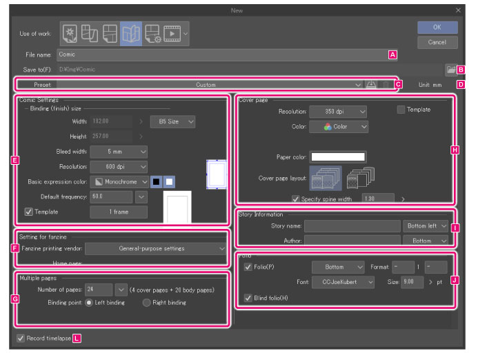Click the Default frequency 60.0 field
The image size is (478, 353).
click(x=111, y=196)
